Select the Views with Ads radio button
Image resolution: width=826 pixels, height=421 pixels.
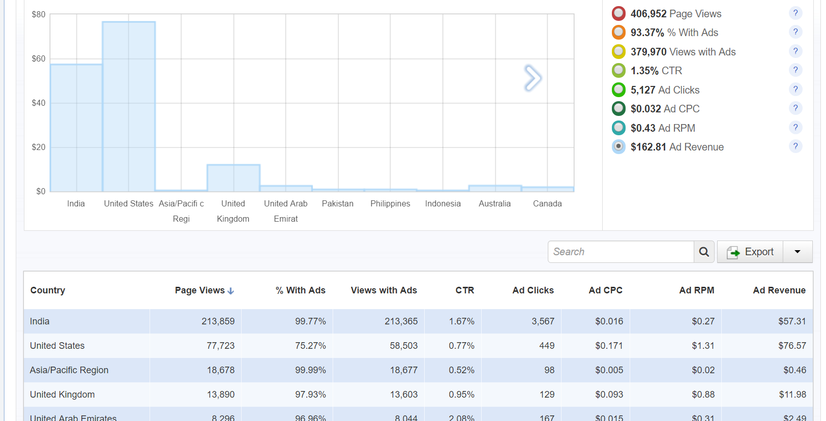coord(618,52)
